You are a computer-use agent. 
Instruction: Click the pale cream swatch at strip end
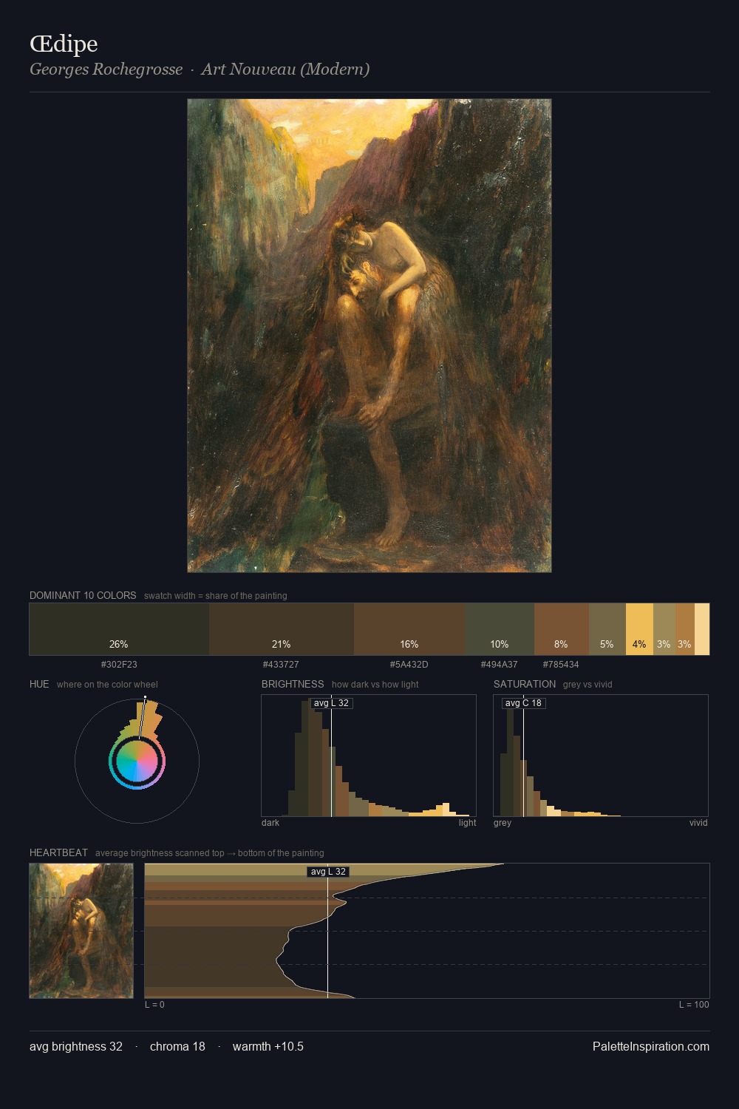702,629
